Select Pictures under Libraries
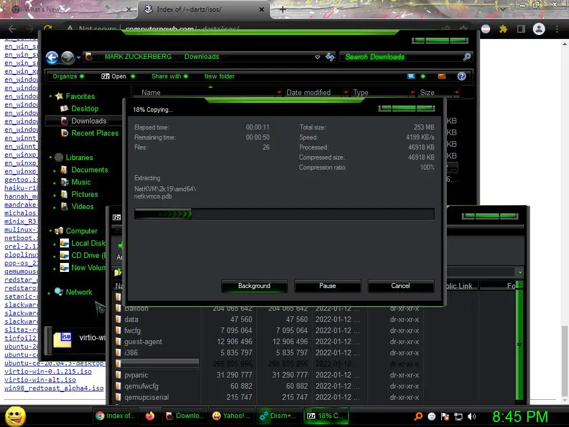The width and height of the screenshot is (569, 427). point(84,194)
